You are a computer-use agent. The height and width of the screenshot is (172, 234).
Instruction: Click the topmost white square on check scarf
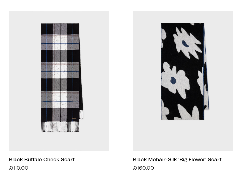click(60, 42)
